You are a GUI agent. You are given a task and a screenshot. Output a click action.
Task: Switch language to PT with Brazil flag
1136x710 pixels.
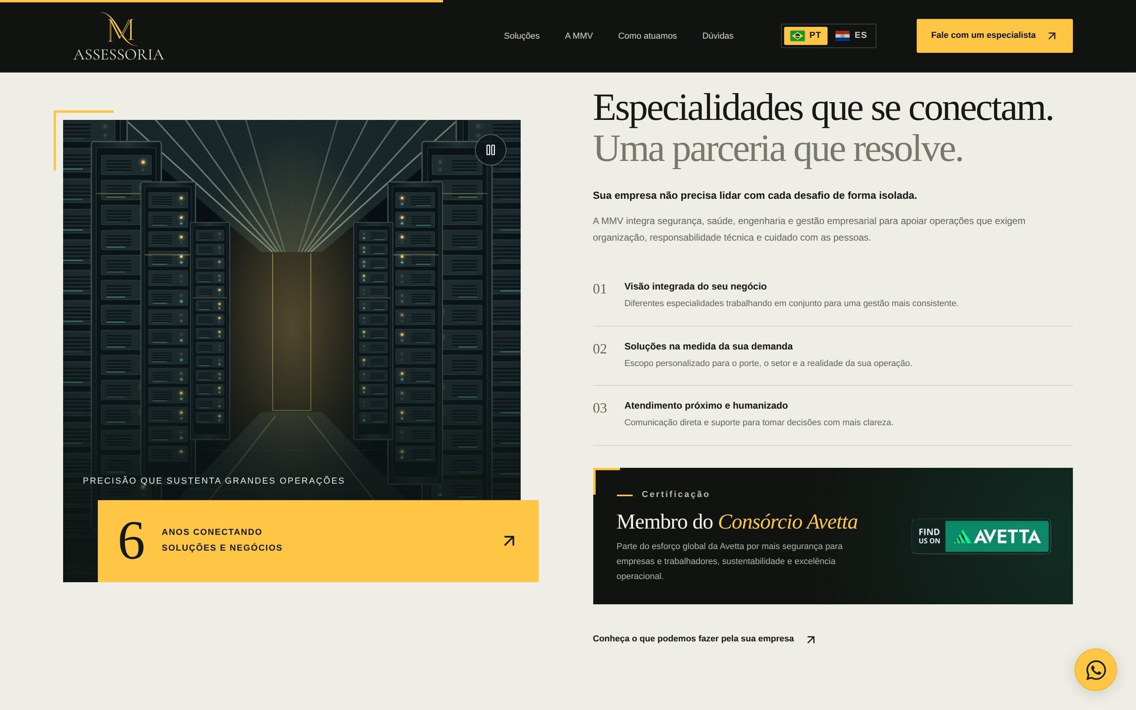click(805, 35)
